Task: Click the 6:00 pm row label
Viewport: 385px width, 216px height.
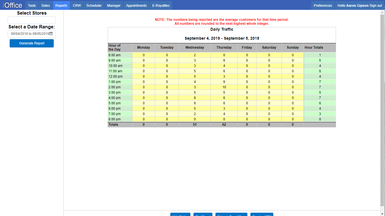Action: click(x=120, y=109)
